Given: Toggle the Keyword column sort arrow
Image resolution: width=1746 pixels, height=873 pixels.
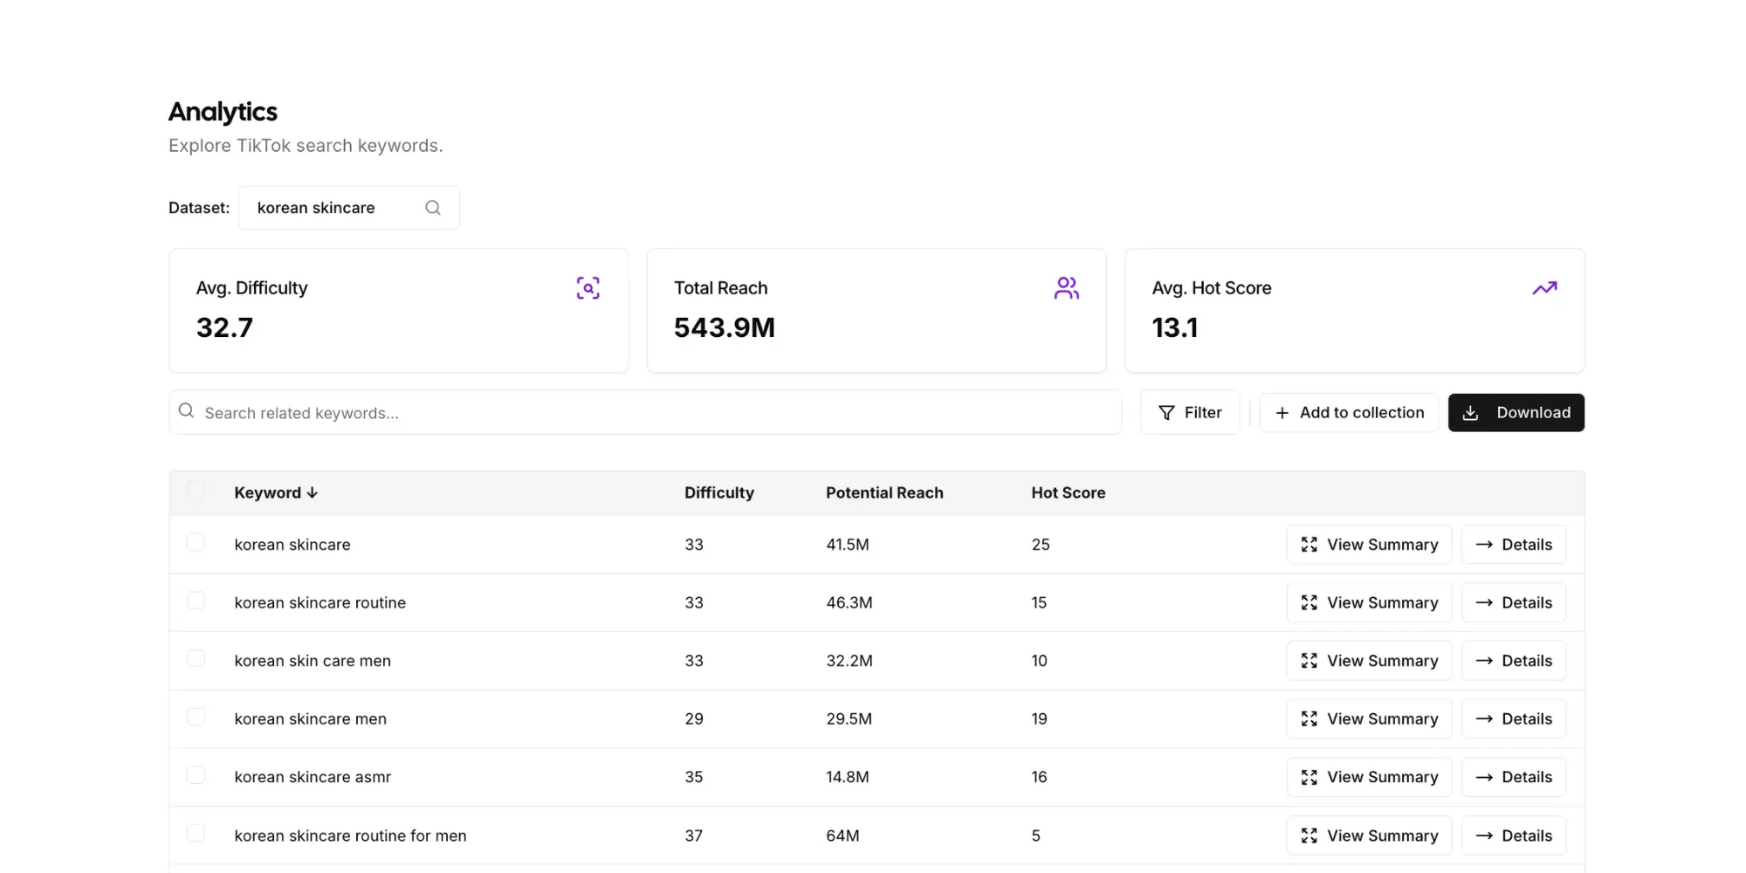Looking at the screenshot, I should (313, 492).
